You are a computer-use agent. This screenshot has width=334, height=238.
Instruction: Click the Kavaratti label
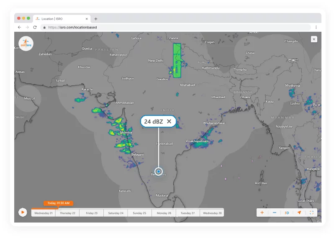click(x=125, y=191)
